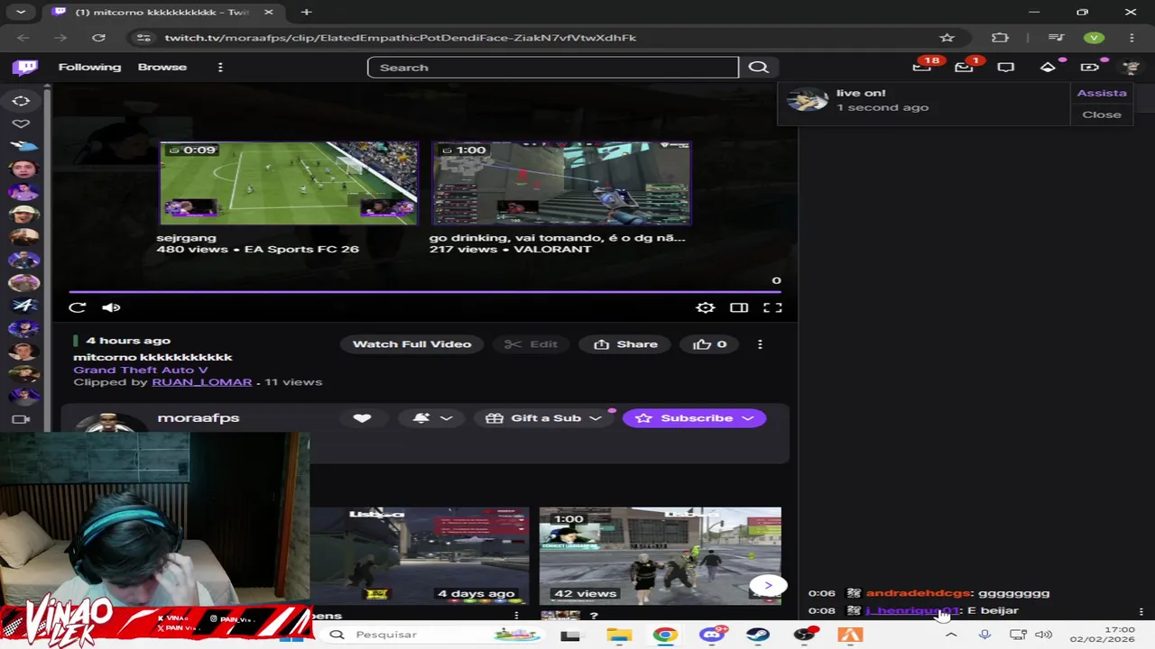Image resolution: width=1155 pixels, height=649 pixels.
Task: Expand the Gift a Sub dropdown arrow
Action: click(x=596, y=418)
